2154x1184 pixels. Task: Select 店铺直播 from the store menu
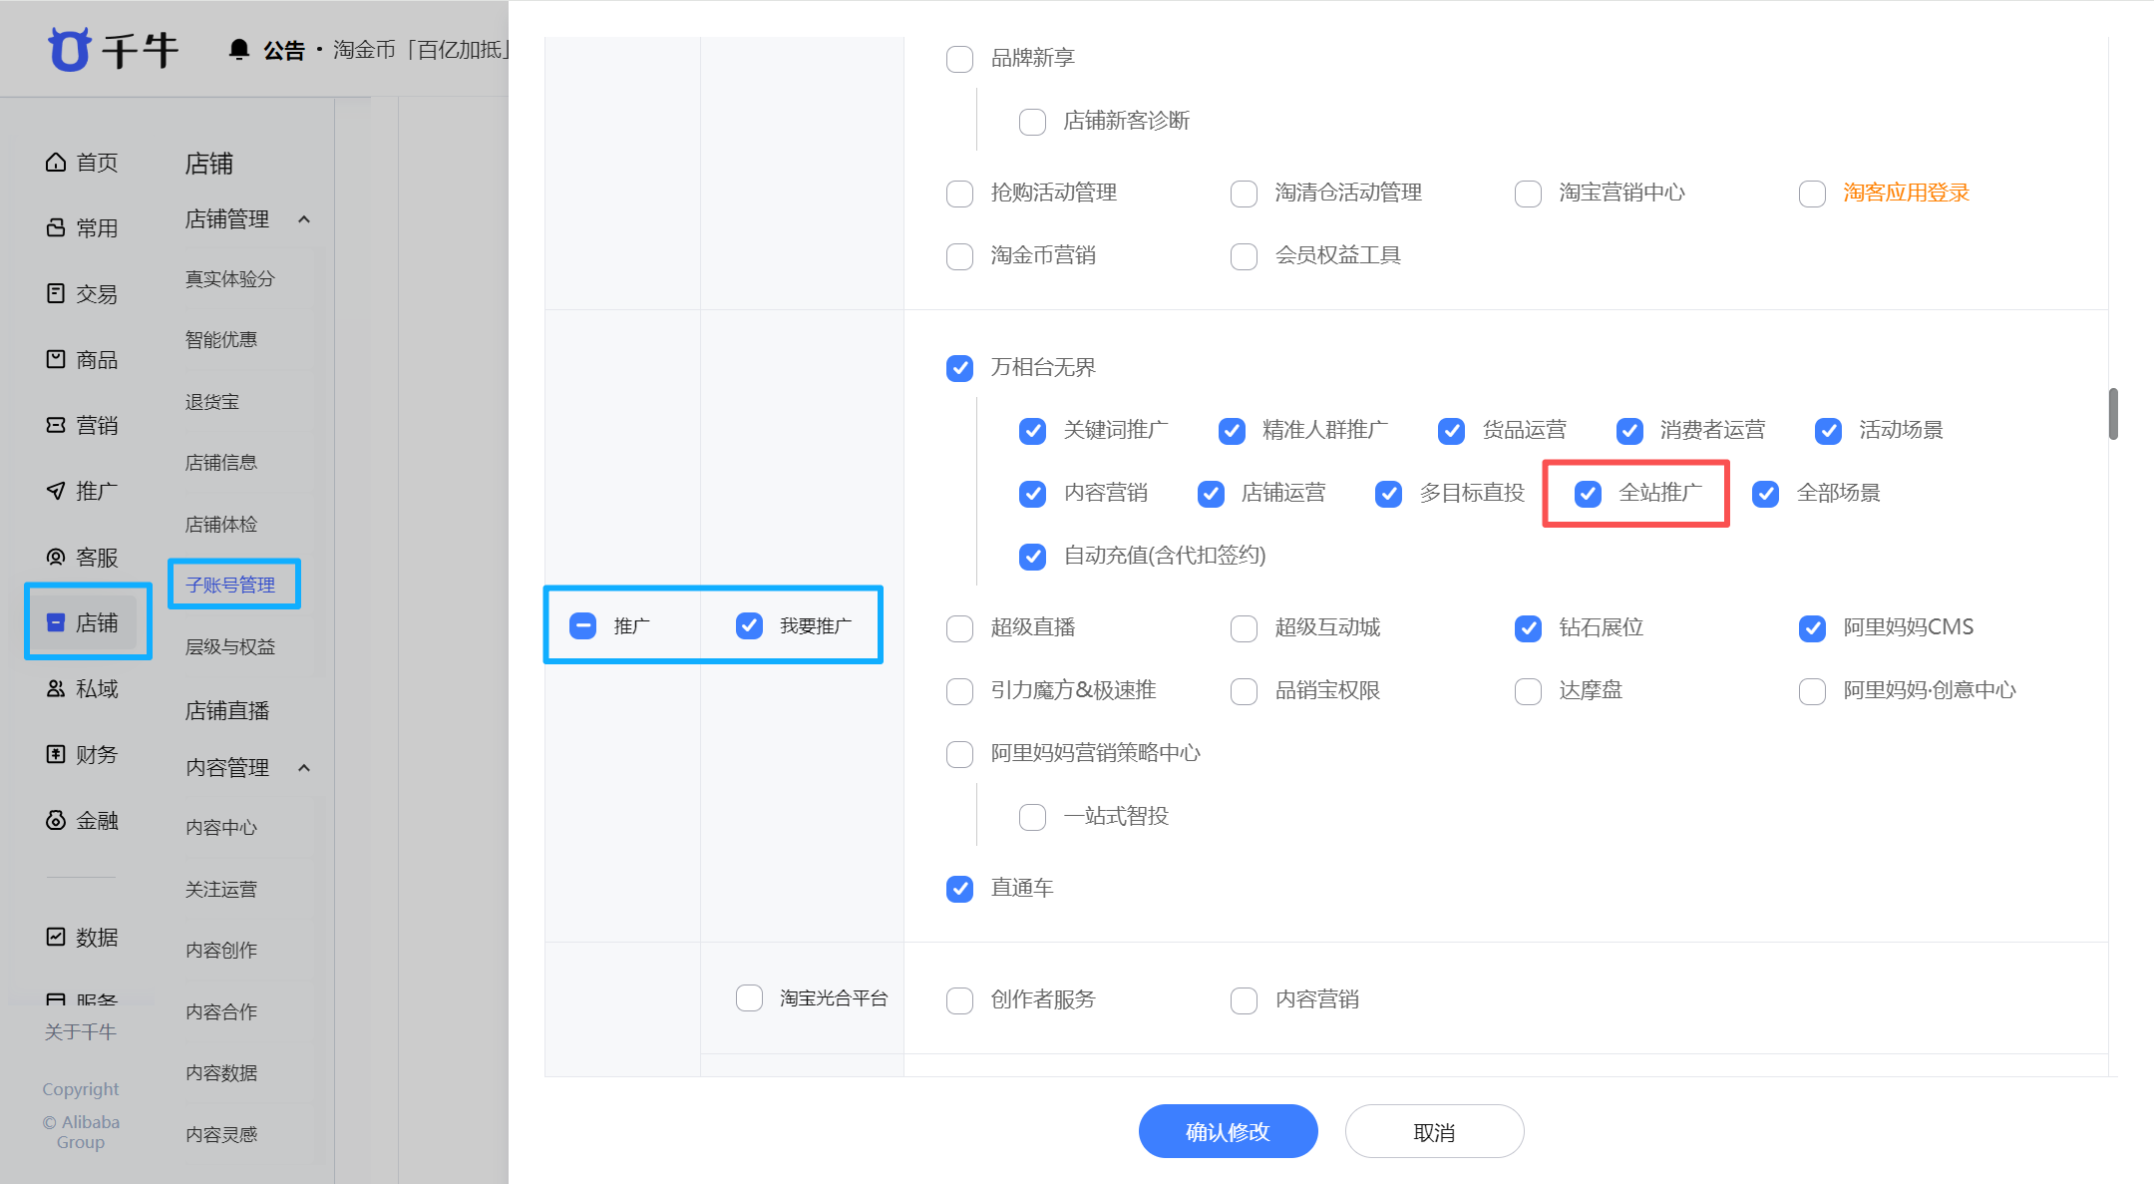click(x=227, y=709)
